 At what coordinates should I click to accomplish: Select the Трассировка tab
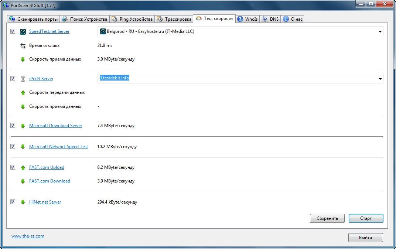point(174,19)
